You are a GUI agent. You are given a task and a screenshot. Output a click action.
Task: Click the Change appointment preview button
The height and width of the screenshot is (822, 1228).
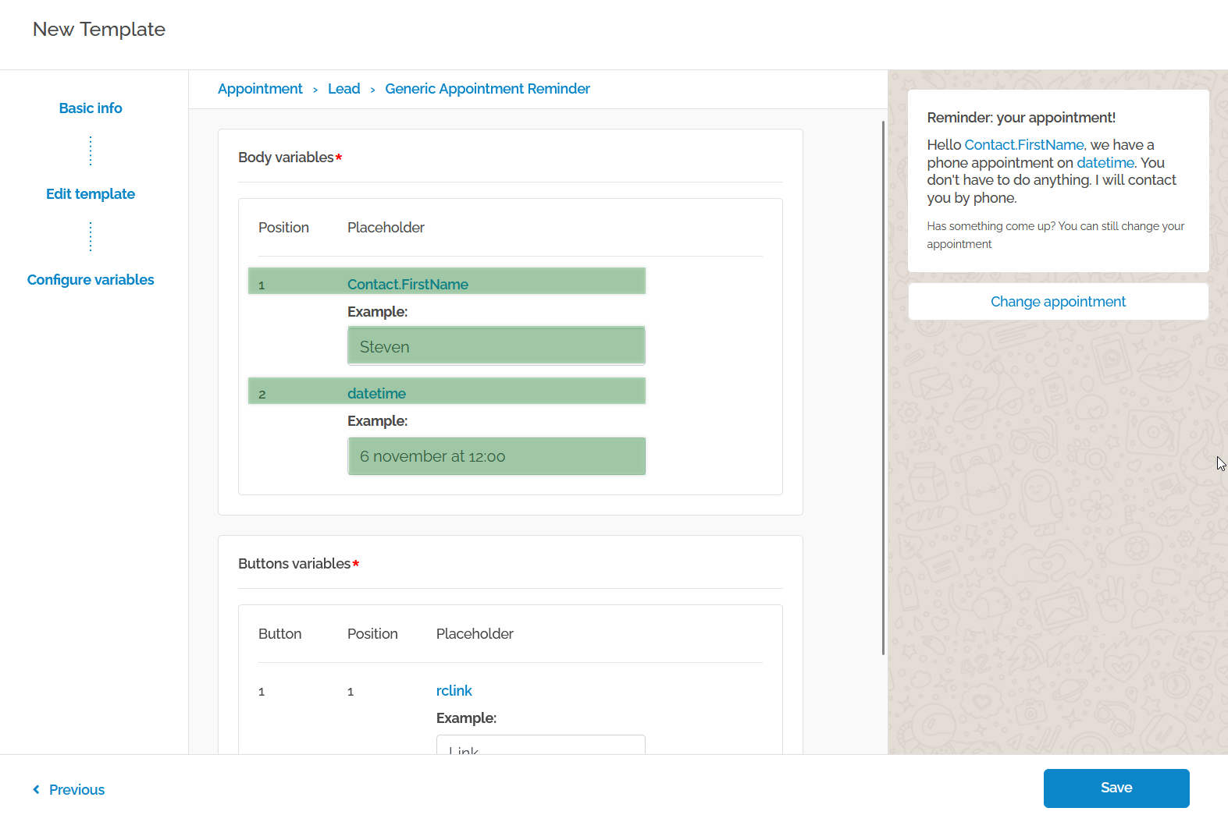click(x=1058, y=302)
